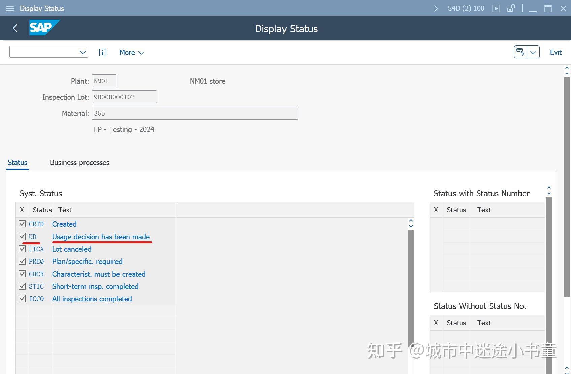The image size is (571, 374).
Task: Open the information help icon
Action: pyautogui.click(x=102, y=52)
